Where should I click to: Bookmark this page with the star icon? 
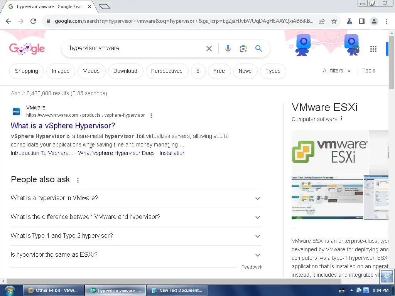pos(334,22)
